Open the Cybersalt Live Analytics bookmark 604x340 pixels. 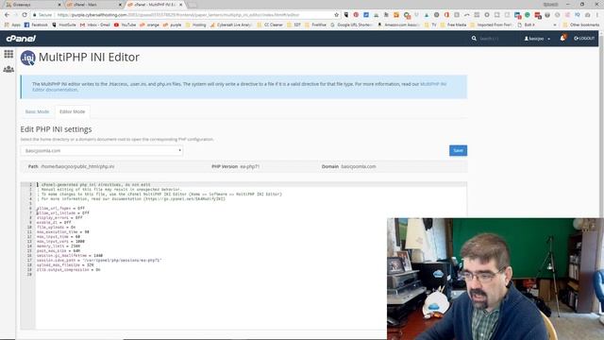(x=231, y=25)
